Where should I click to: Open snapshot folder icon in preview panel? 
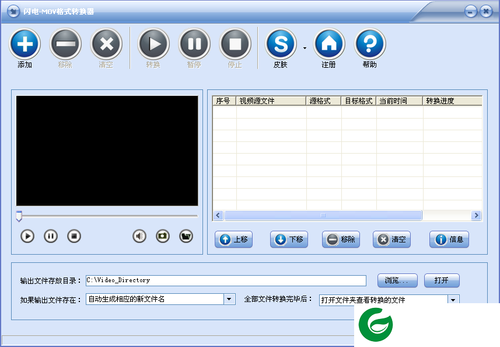point(186,236)
